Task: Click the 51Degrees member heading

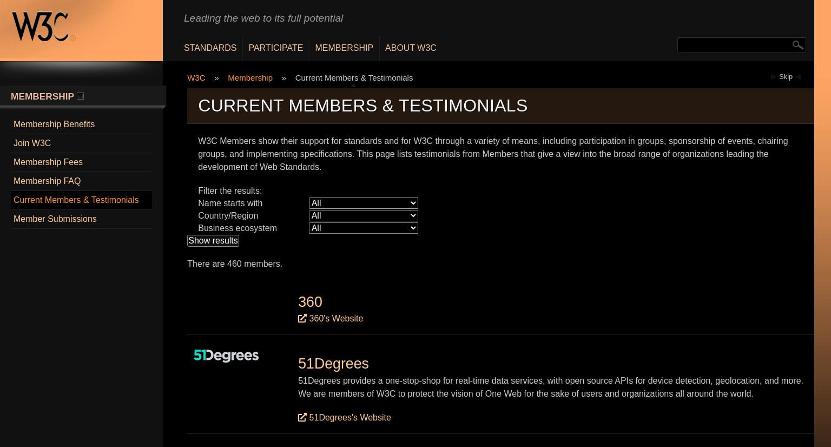Action: [x=333, y=363]
